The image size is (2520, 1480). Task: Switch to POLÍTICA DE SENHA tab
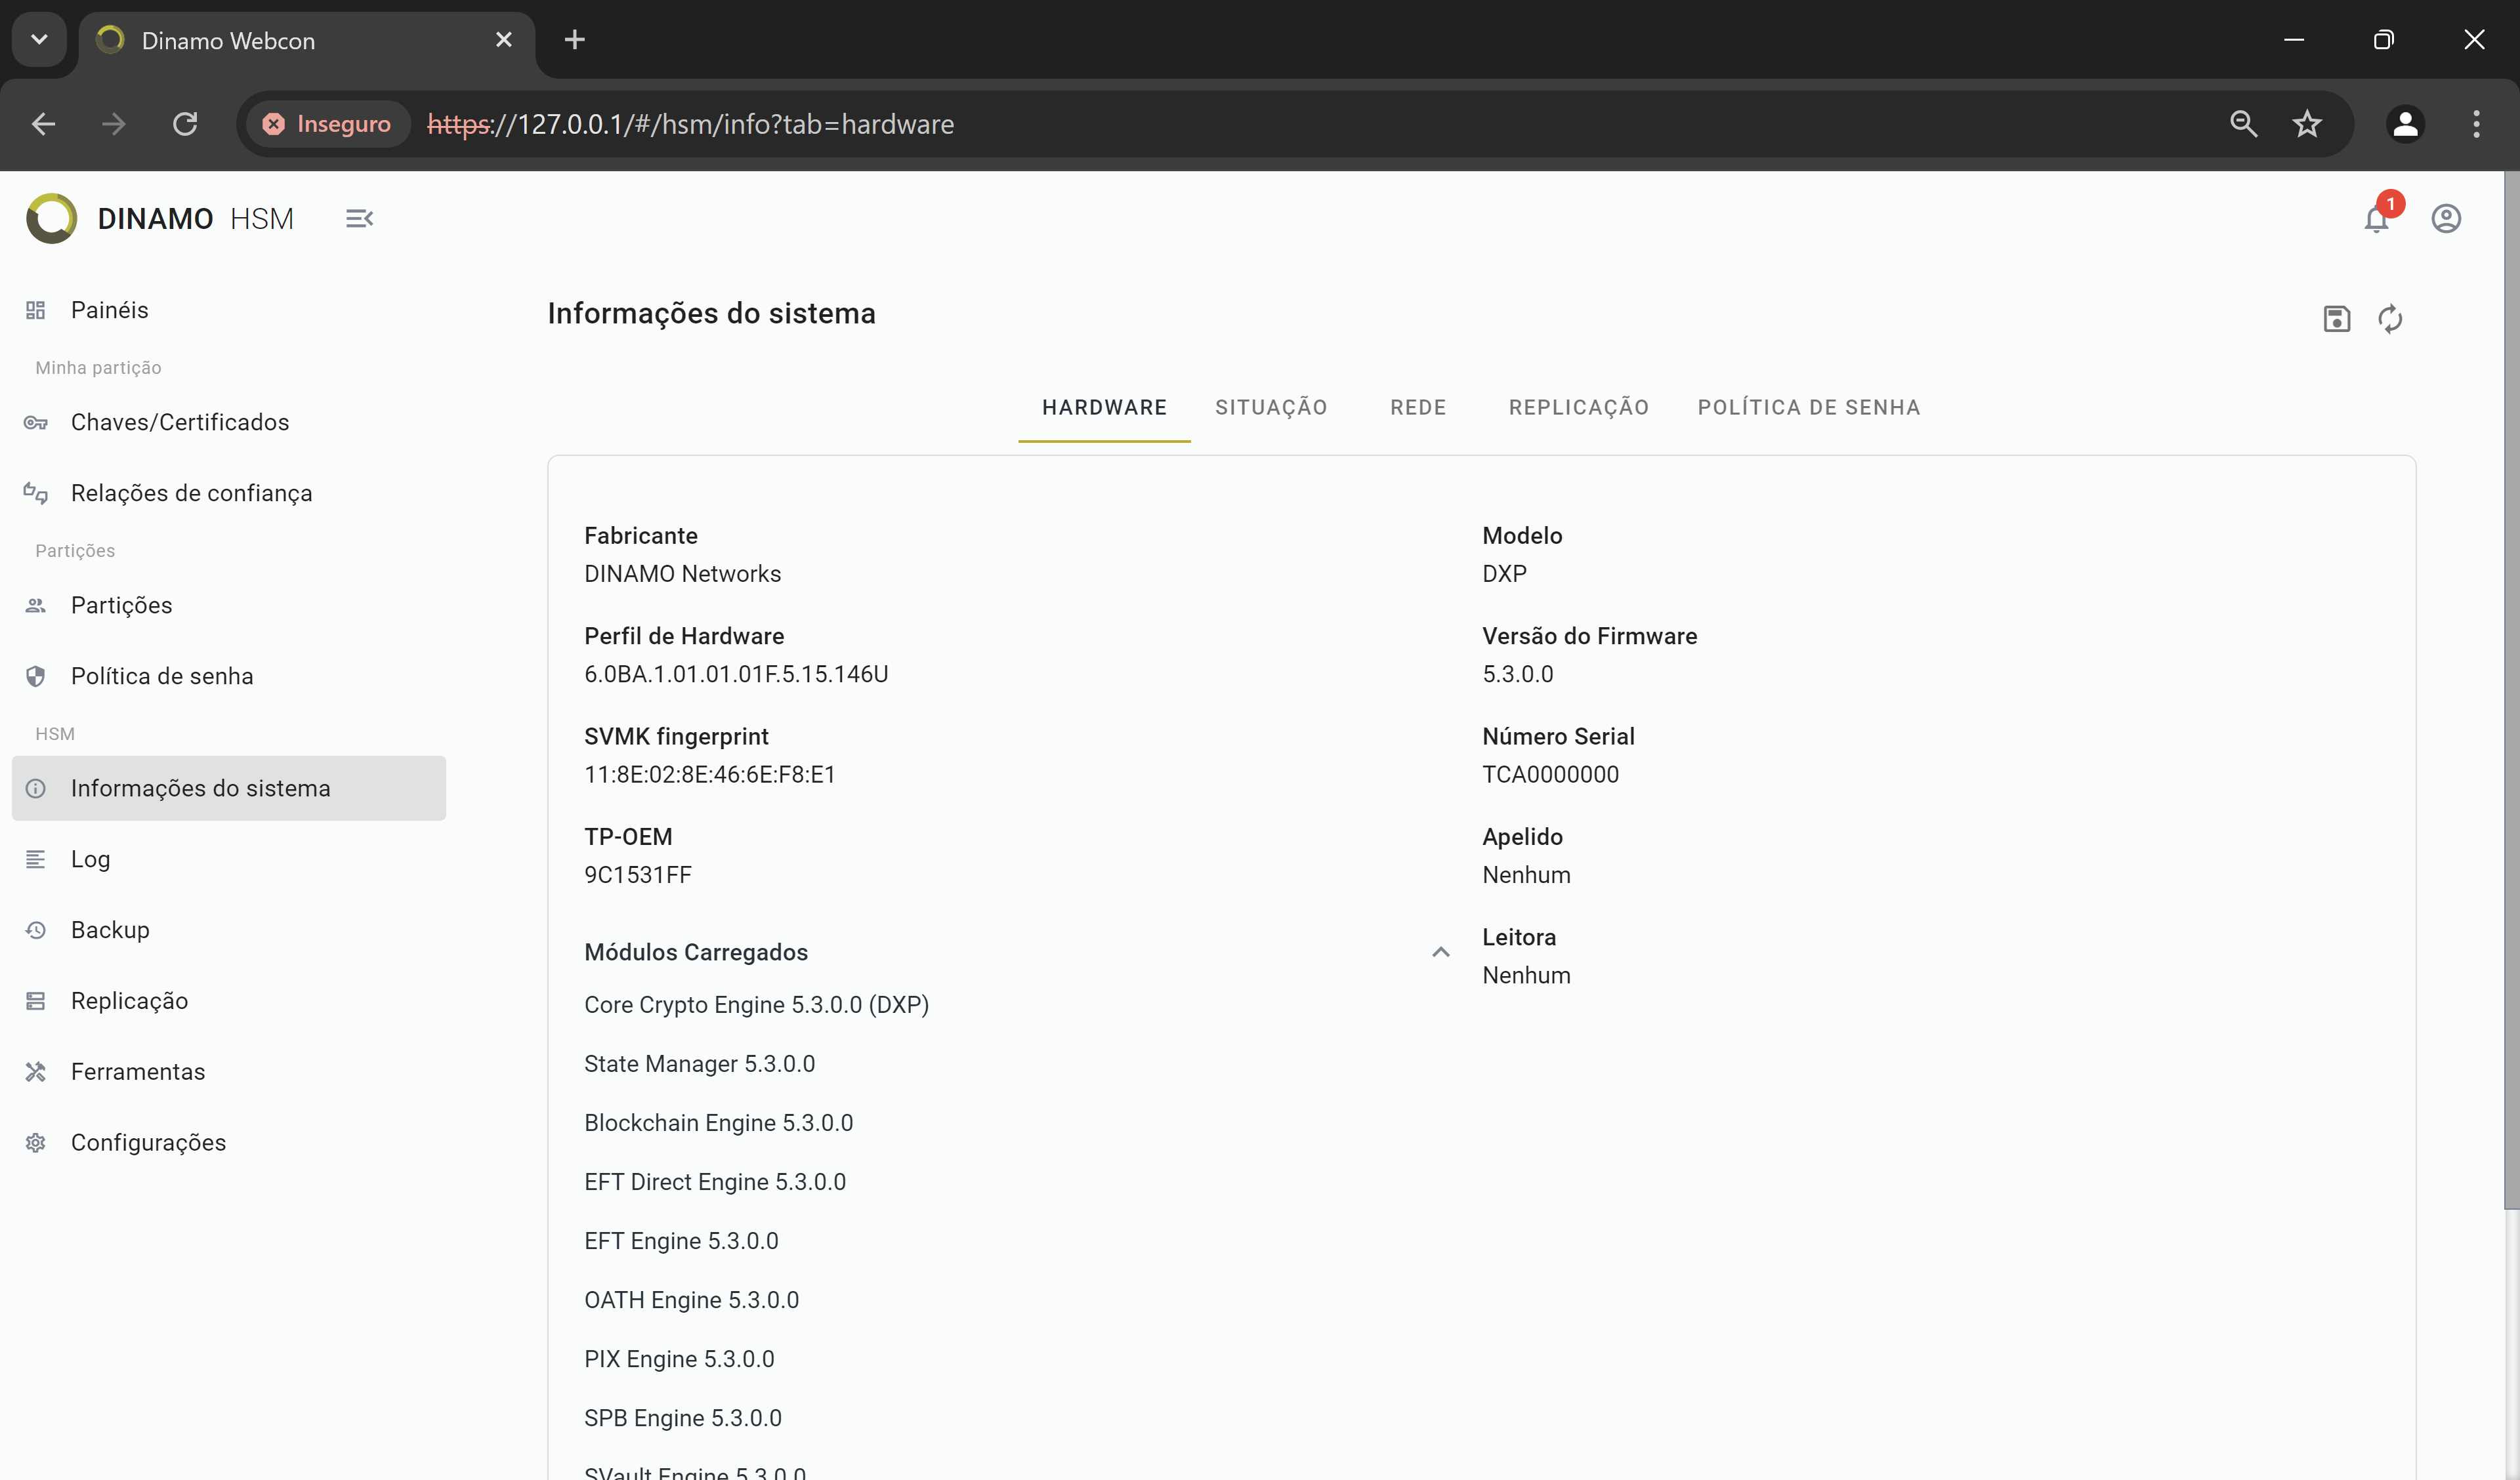pyautogui.click(x=1808, y=408)
